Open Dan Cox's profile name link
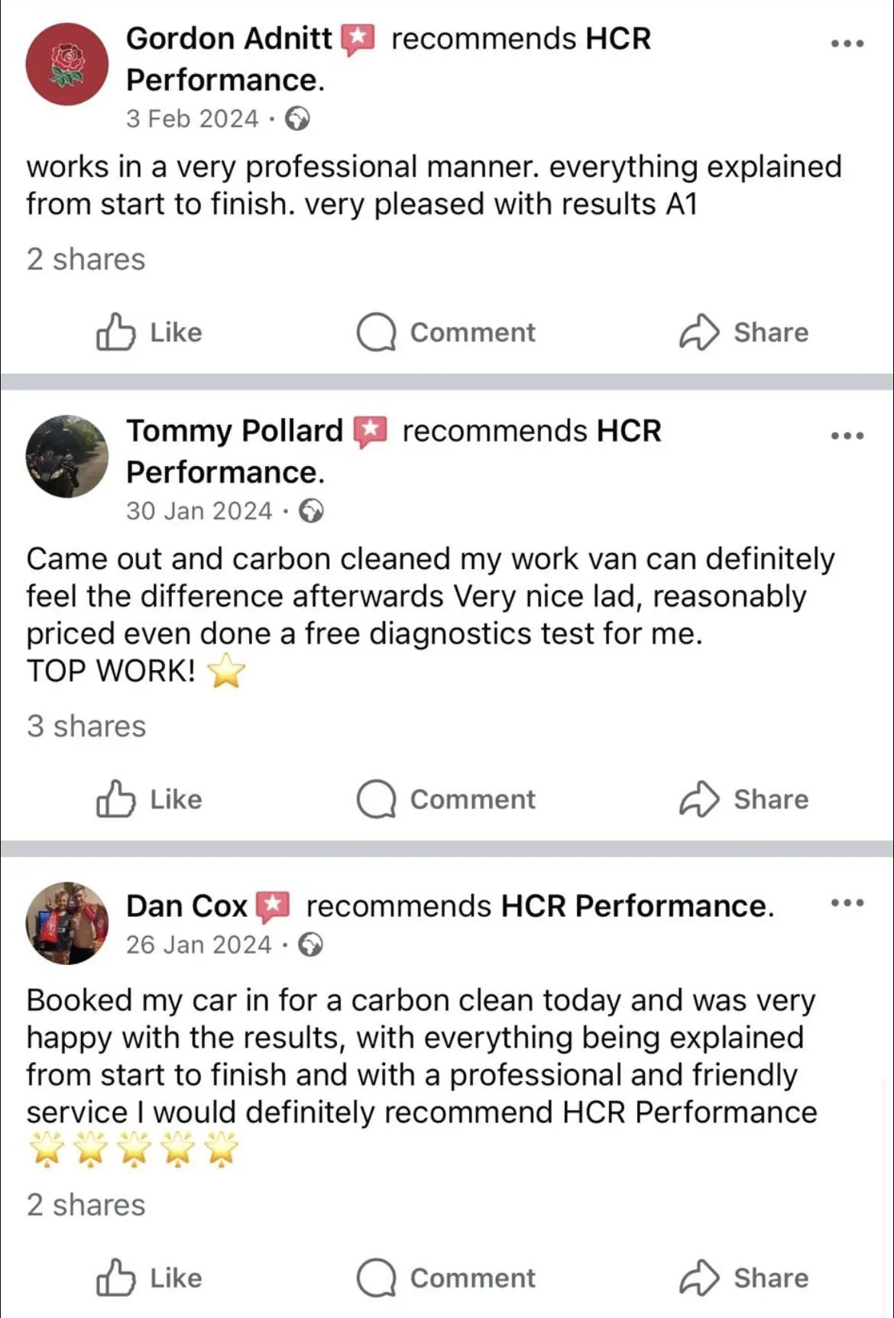Viewport: 894px width, 1318px height. tap(186, 906)
